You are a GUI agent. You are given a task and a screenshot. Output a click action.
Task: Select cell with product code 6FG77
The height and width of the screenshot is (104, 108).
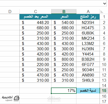pyautogui.click(x=88, y=64)
